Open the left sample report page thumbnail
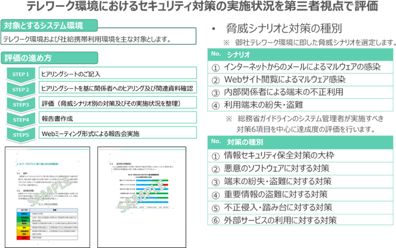Viewport: 396px width, 248px height. (x=47, y=197)
